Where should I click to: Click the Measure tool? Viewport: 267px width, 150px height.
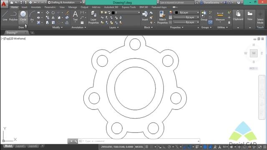[x=220, y=16]
